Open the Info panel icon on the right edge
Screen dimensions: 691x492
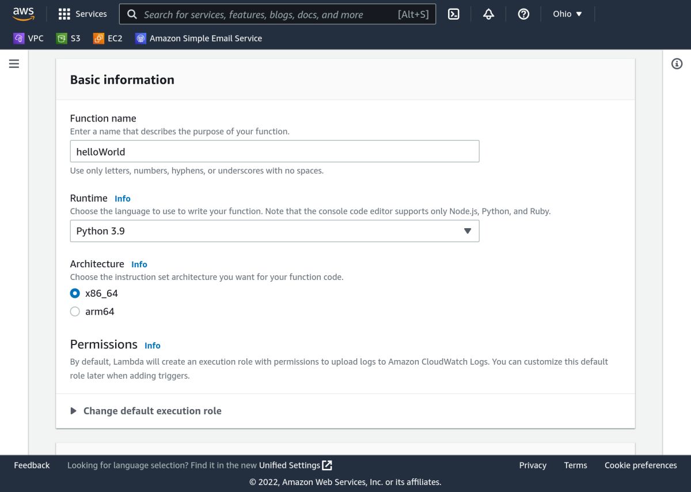coord(677,63)
